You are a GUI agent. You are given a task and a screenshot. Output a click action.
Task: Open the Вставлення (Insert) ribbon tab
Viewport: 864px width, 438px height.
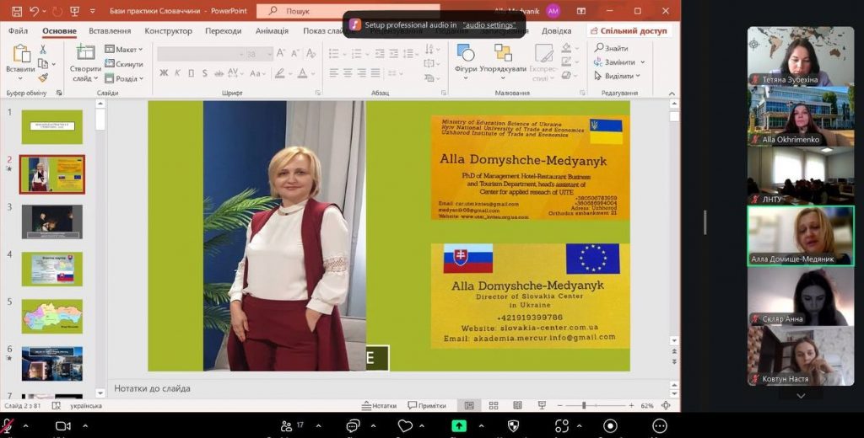tap(110, 31)
